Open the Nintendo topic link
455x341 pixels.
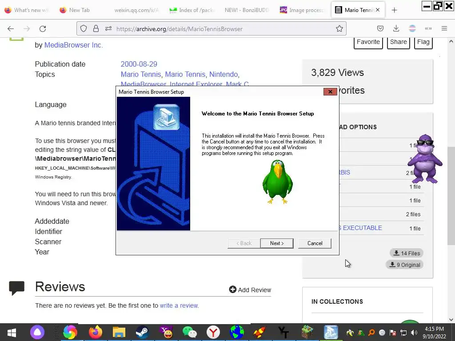click(224, 74)
